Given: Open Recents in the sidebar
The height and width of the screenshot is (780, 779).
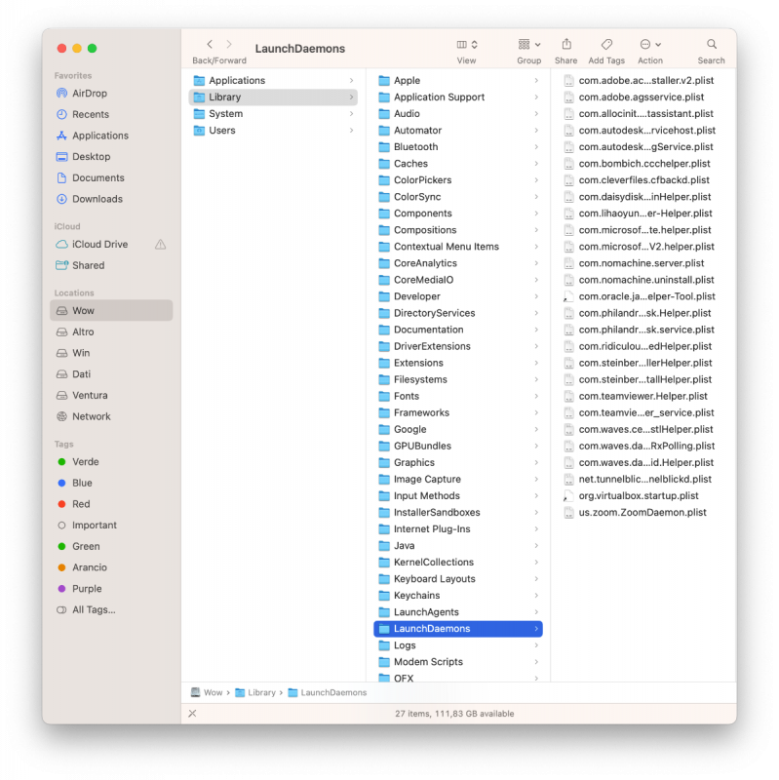Looking at the screenshot, I should coord(111,114).
